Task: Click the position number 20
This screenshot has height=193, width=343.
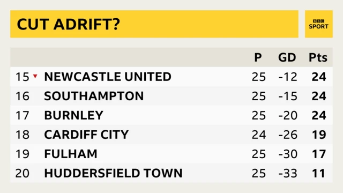Action: pyautogui.click(x=23, y=173)
